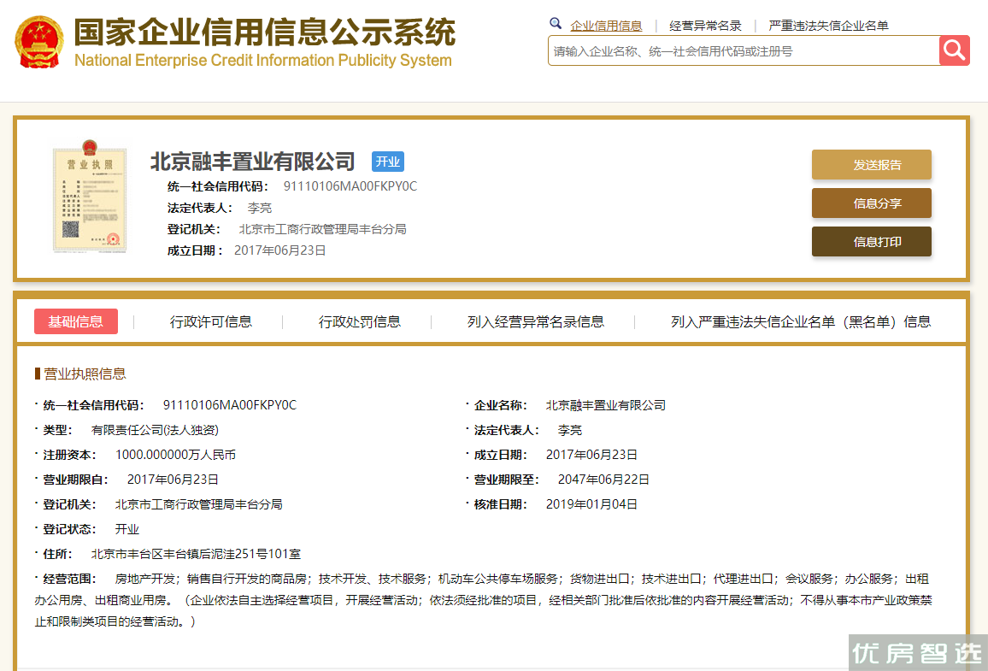Open the business license thumbnail image
The height and width of the screenshot is (671, 988).
pos(90,197)
